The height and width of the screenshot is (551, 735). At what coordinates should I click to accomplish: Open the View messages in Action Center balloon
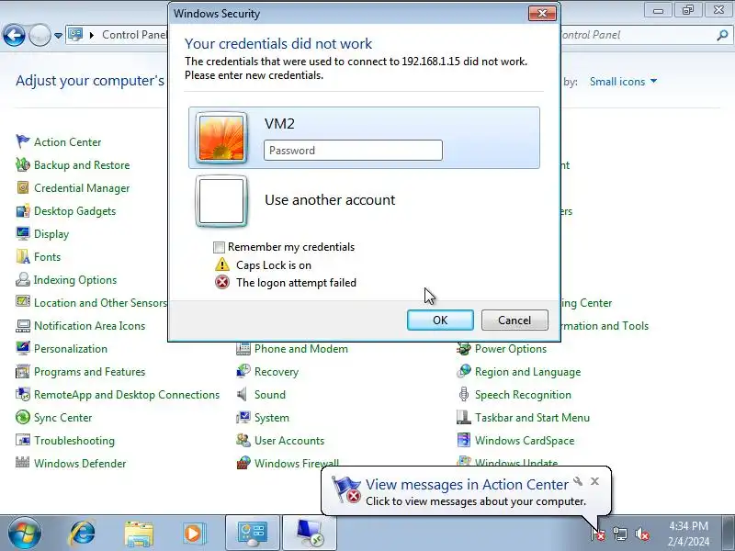466,491
